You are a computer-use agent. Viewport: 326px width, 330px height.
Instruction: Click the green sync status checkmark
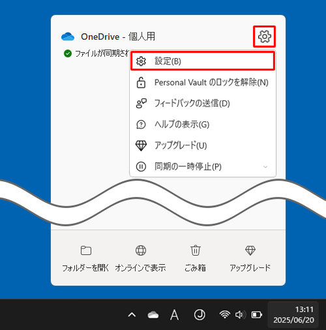[68, 53]
